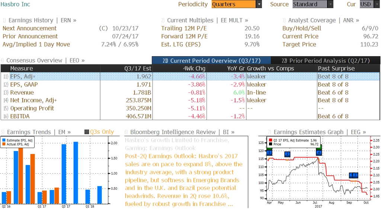Click the blue Estimate EPS, Adj legend swatch
Screen dimensions: 381x209
point(4,140)
